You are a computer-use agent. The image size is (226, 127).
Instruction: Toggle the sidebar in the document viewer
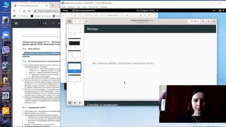pos(70,21)
